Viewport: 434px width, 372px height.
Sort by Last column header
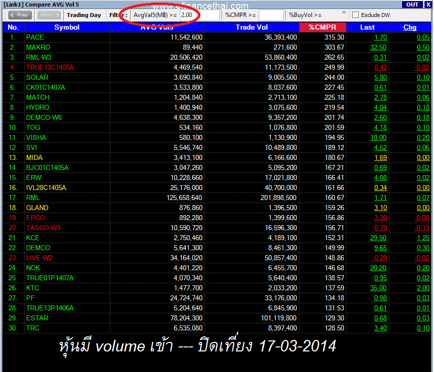[367, 28]
